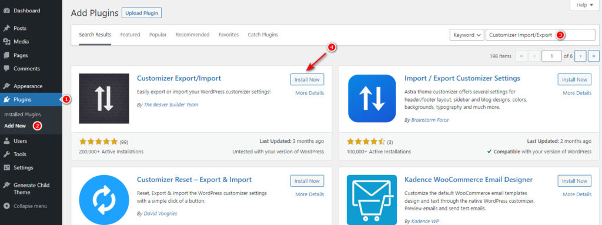
Task: Click Customizer Export/Import plugin thumbnail
Action: [x=104, y=99]
